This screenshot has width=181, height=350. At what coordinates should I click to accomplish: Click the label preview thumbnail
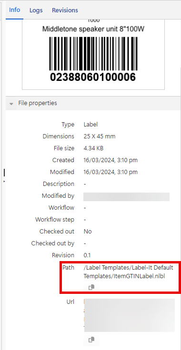coord(93,55)
